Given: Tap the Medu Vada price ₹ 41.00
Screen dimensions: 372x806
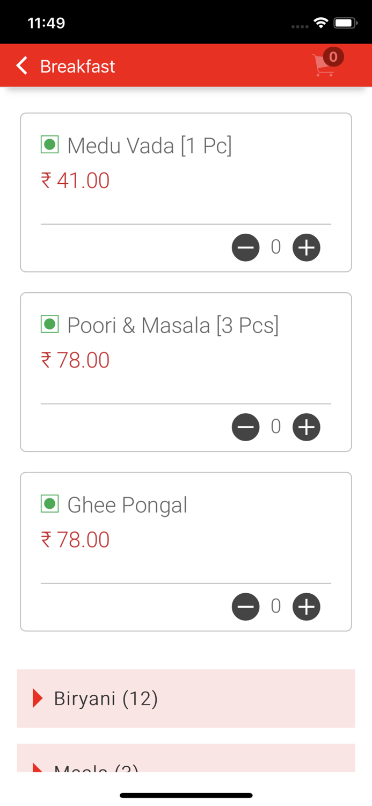Looking at the screenshot, I should click(x=75, y=181).
